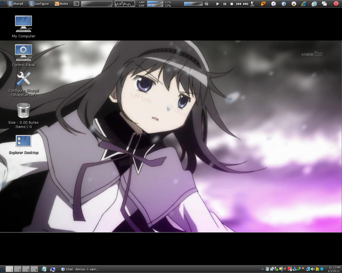Image resolution: width=342 pixels, height=273 pixels.
Task: Switch to virtual desktop 3
Action: tap(26, 269)
